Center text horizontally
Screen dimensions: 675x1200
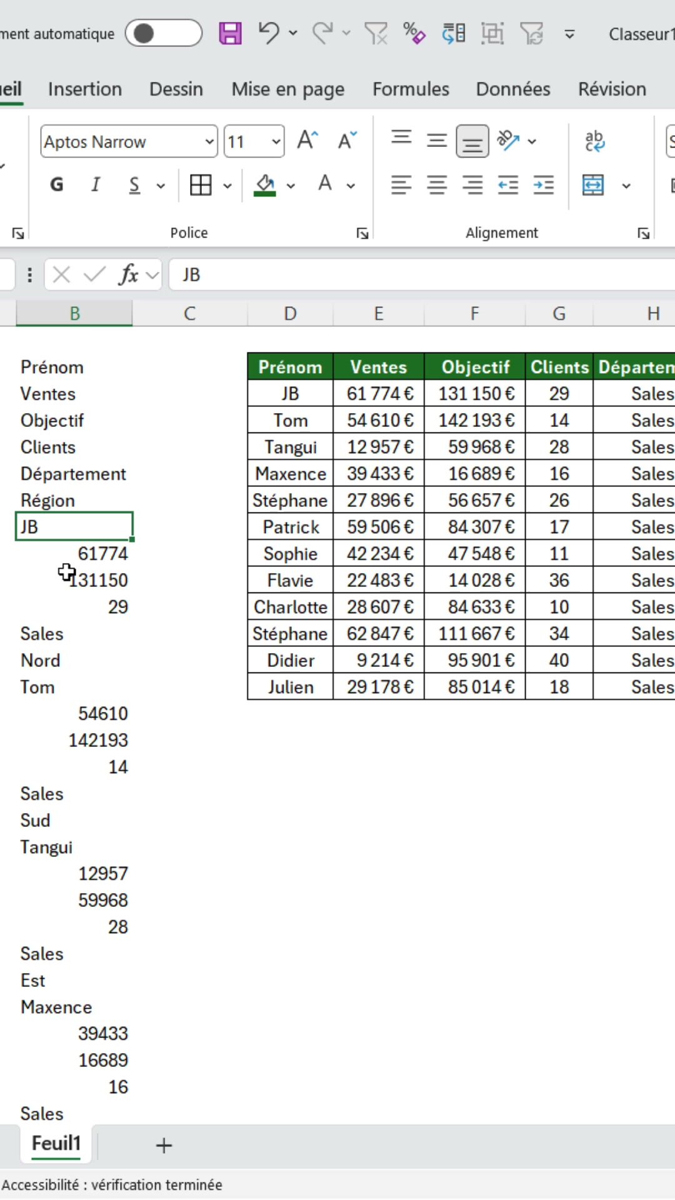point(437,185)
